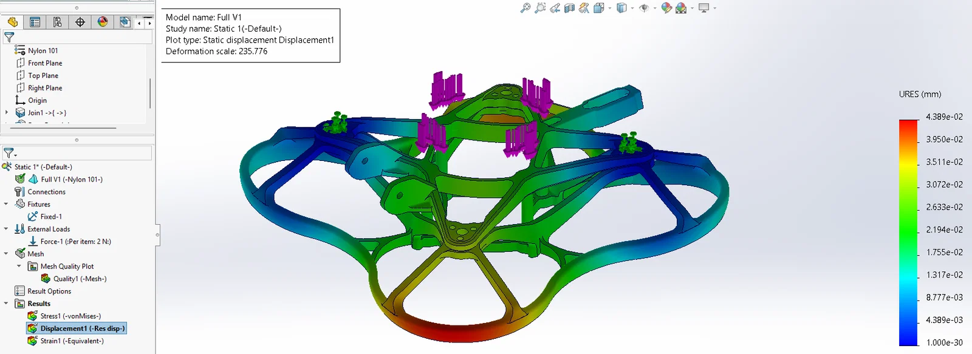Click the legend minimum value 1.000e-30
Screen dimensions: 972x354
(944, 342)
